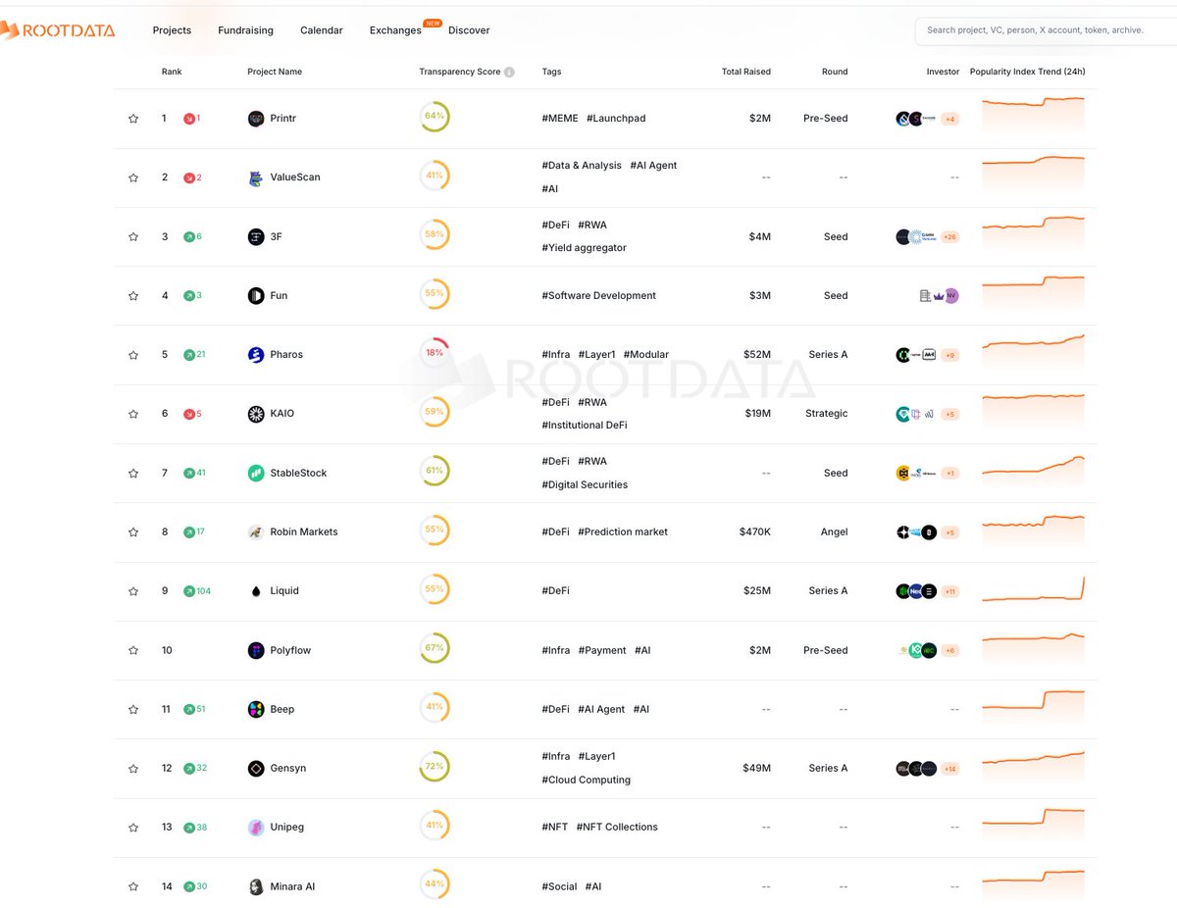This screenshot has height=908, width=1177.
Task: Click the Fun project logo
Action: point(256,295)
